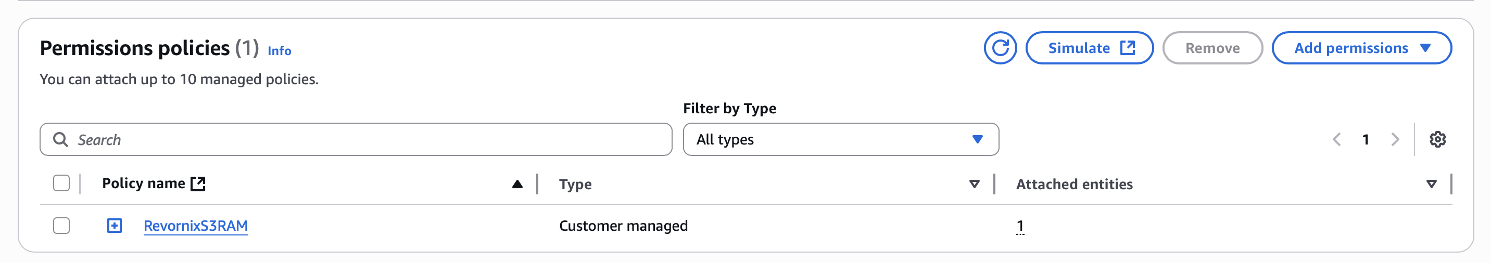Screen dimensions: 1491x263
Task: Select all policies with header checkbox
Action: click(x=61, y=183)
